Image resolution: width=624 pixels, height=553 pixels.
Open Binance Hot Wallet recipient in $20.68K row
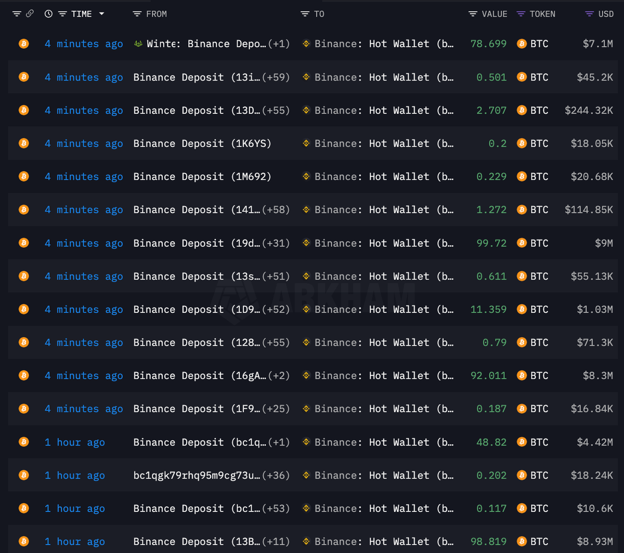[384, 177]
